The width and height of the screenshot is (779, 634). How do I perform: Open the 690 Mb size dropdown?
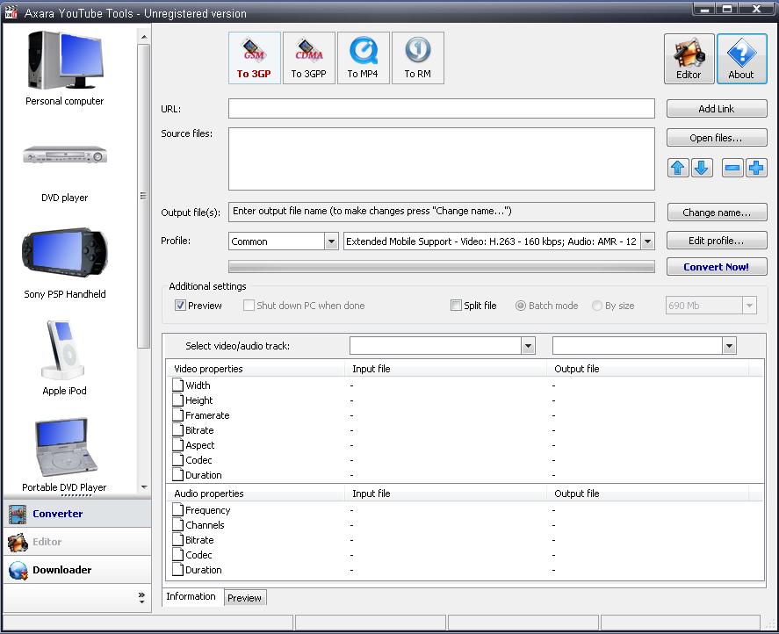click(x=749, y=305)
